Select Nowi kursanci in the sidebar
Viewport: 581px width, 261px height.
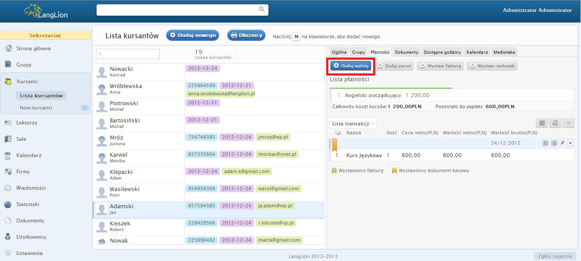tap(36, 108)
